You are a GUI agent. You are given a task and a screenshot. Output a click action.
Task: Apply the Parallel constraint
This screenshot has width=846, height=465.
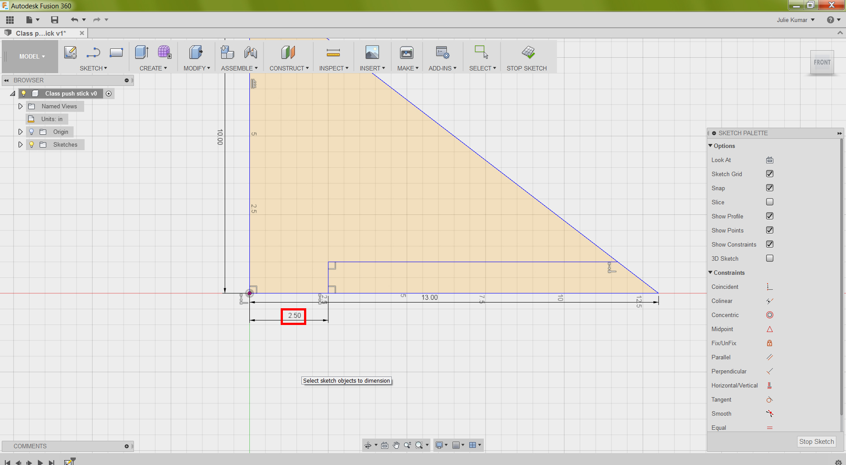tap(770, 358)
